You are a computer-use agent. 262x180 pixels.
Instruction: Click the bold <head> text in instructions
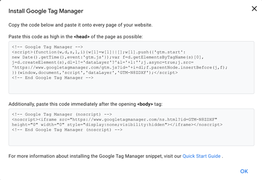point(82,37)
